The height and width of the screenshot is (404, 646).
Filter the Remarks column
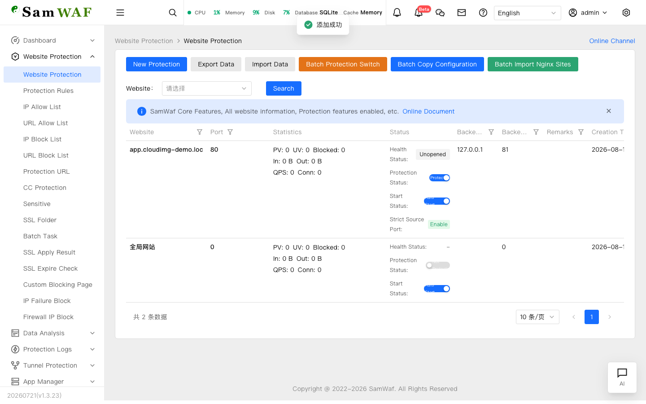coord(581,132)
